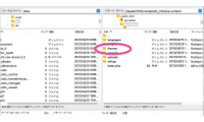Click the highlighted folder in remote tree

(x=121, y=24)
